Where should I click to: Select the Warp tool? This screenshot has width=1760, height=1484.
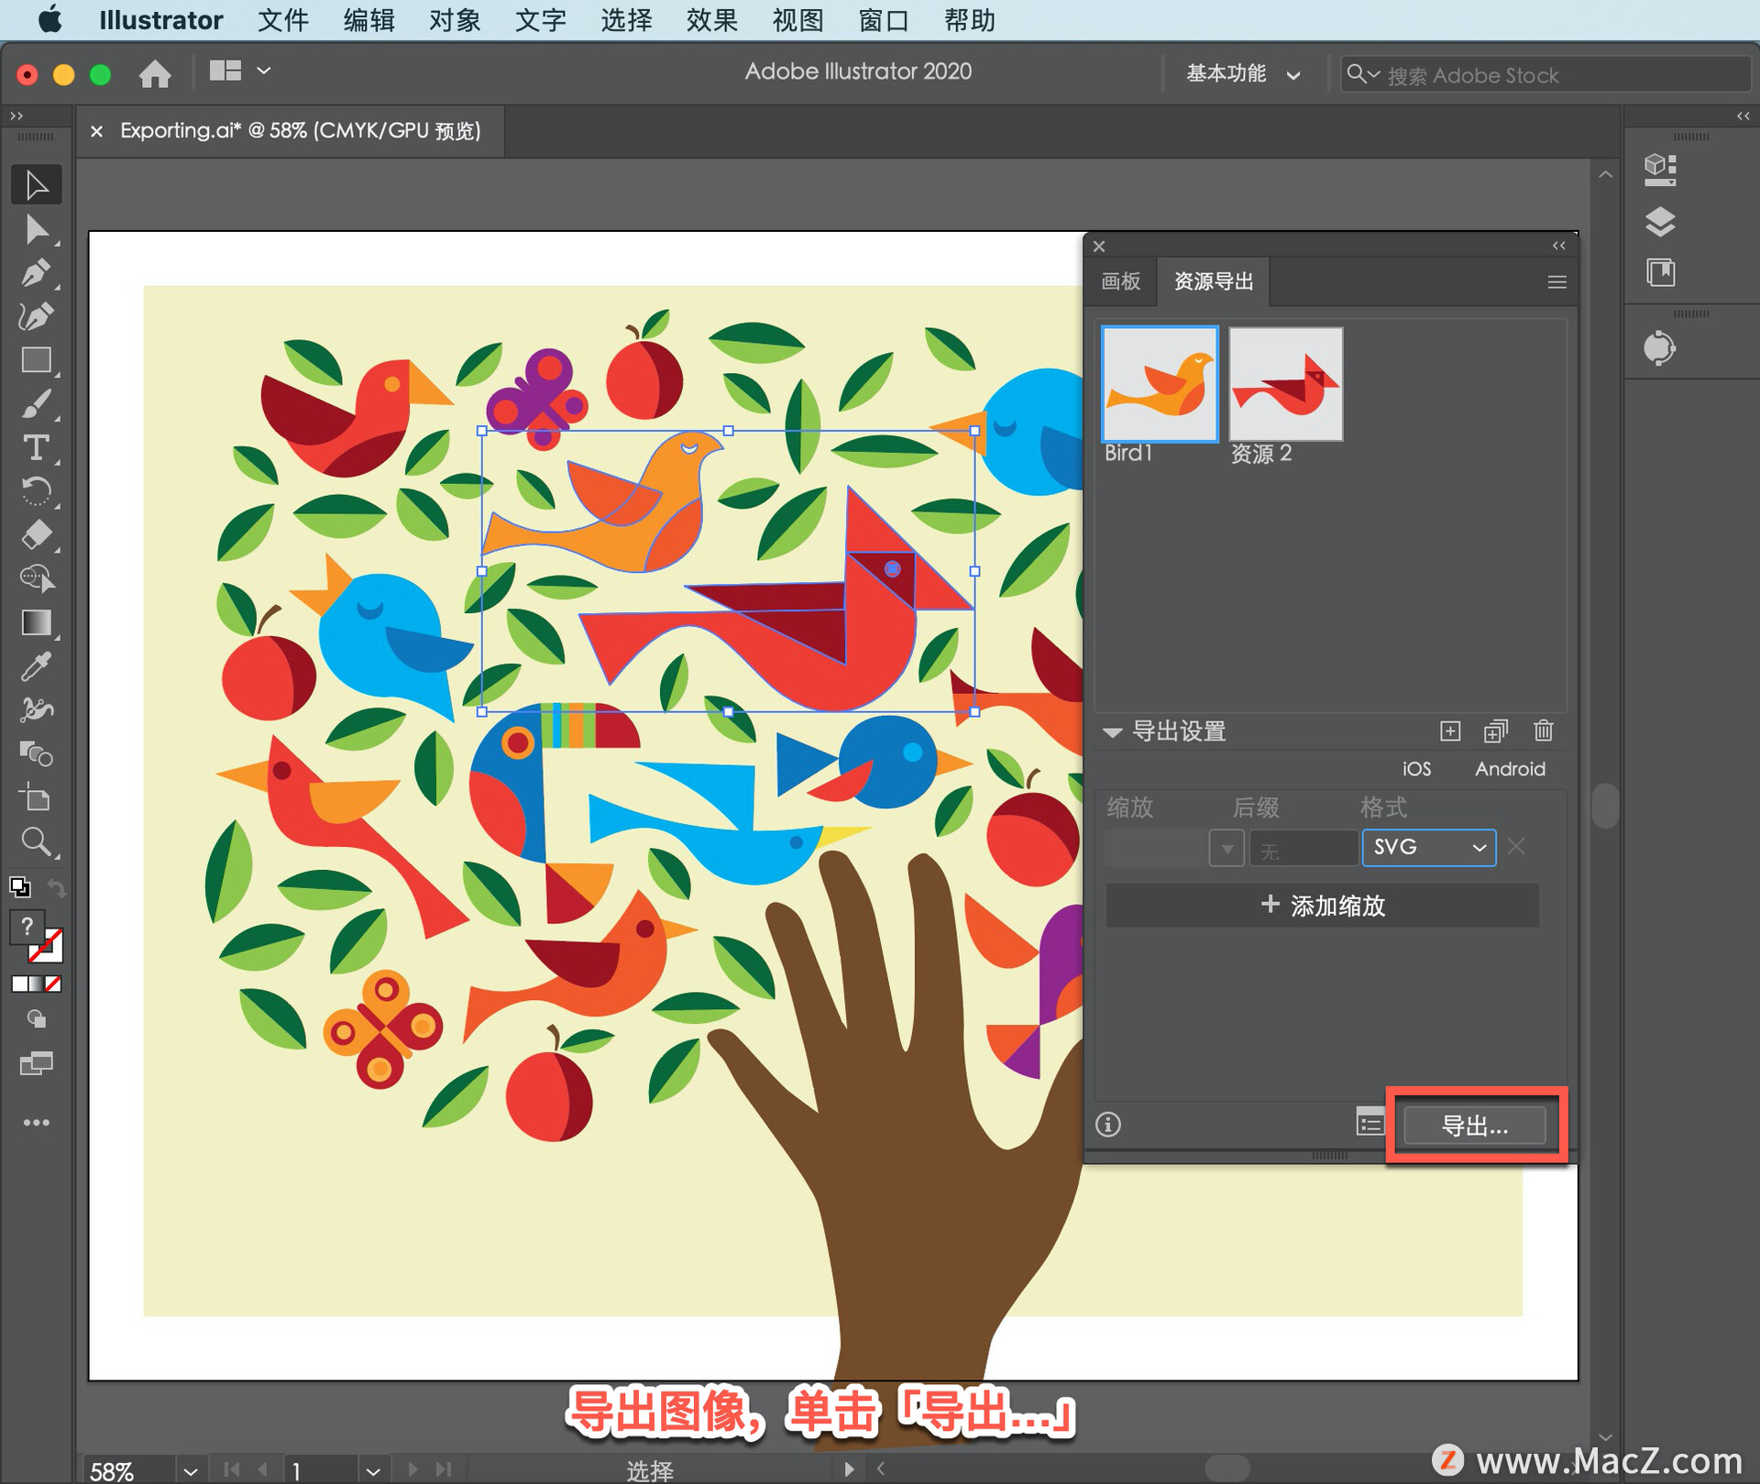point(37,709)
